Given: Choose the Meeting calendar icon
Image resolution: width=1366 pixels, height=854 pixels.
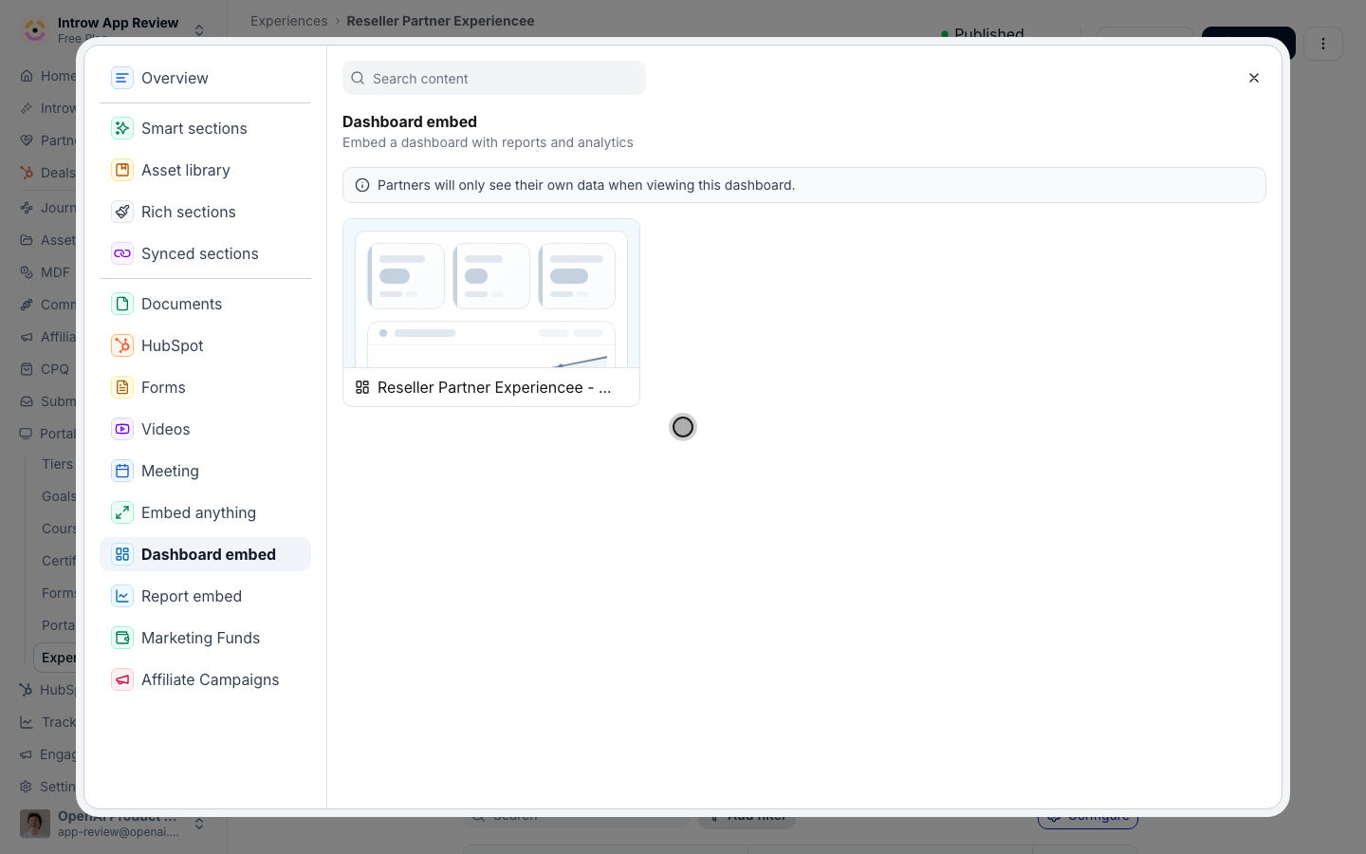Looking at the screenshot, I should point(122,471).
